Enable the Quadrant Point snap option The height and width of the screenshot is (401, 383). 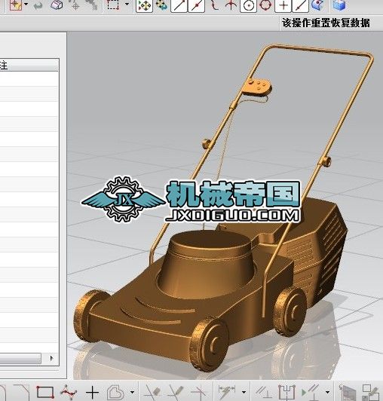pyautogui.click(x=265, y=5)
